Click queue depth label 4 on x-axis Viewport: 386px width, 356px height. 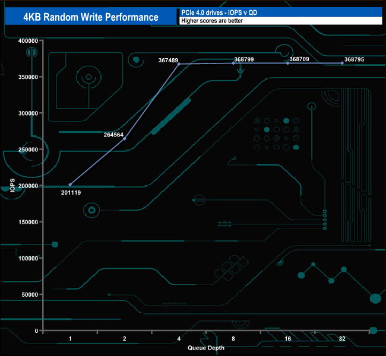pyautogui.click(x=179, y=339)
